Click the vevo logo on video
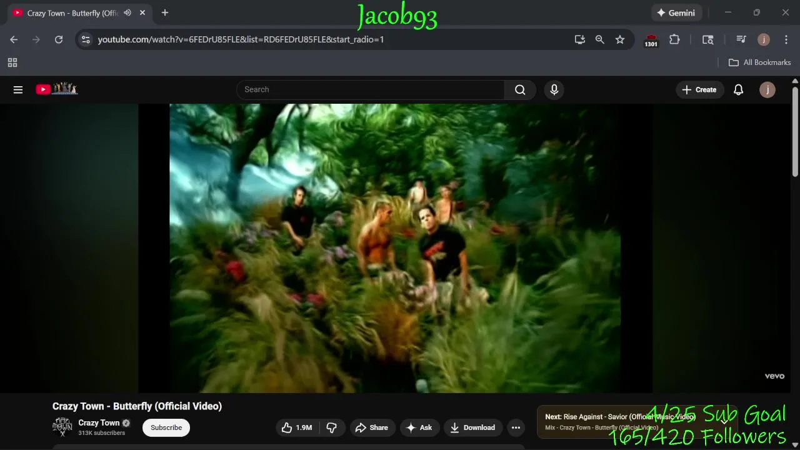The image size is (800, 450). 774,376
